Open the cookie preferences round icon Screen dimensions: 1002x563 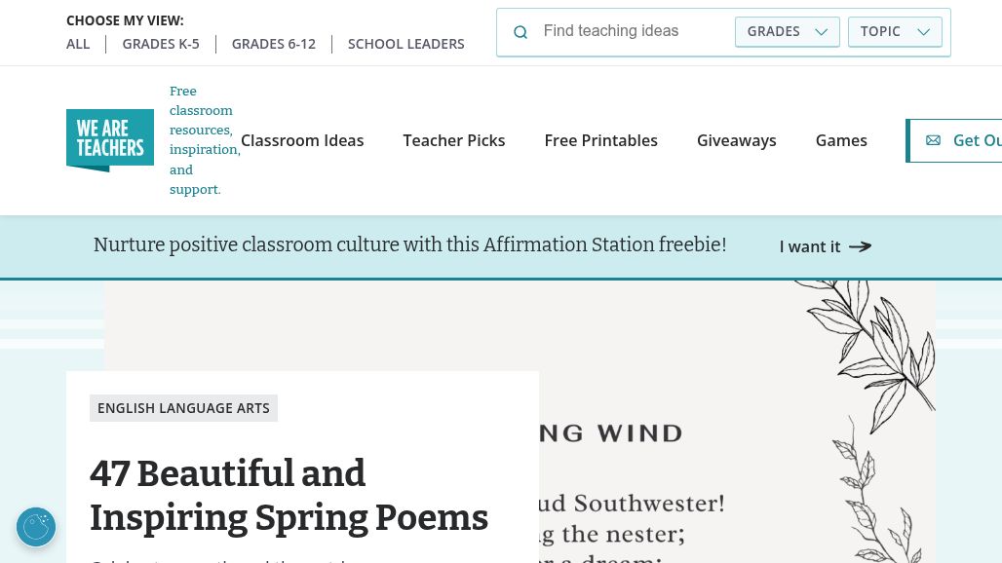click(36, 527)
